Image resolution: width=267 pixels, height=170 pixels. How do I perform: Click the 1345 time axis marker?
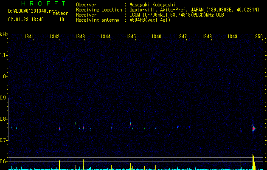(x=131, y=37)
